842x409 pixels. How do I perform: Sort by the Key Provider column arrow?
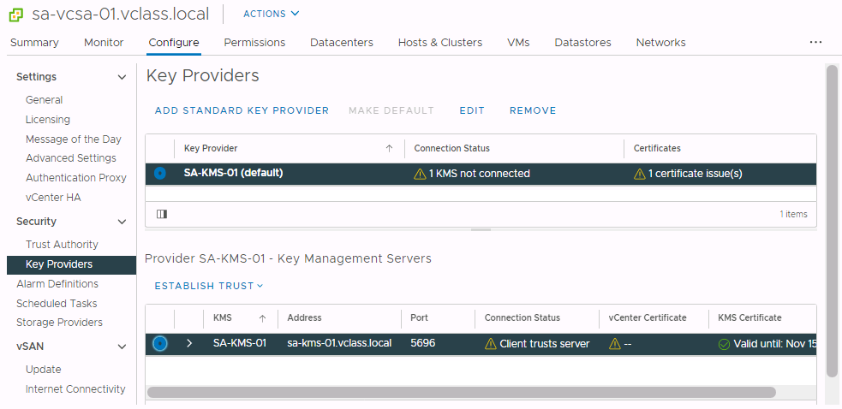pyautogui.click(x=389, y=149)
